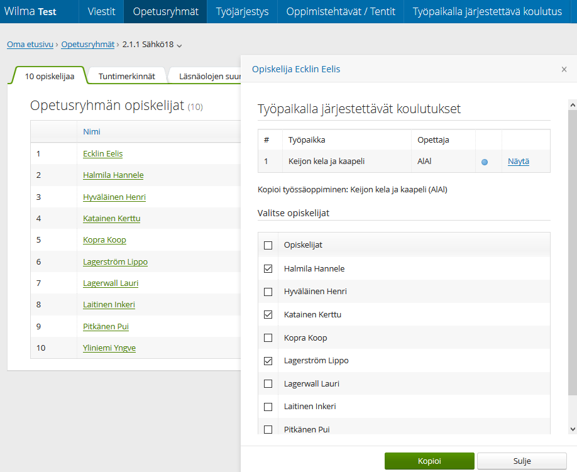
Task: Open the Näytä link
Action: coord(519,161)
